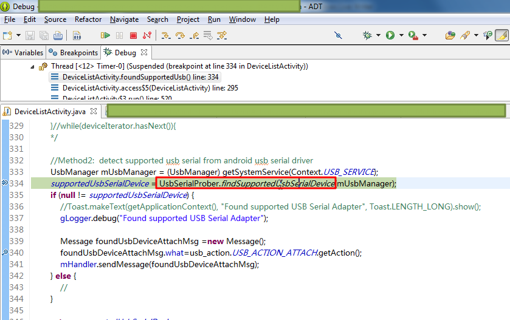Viewport: 510px width, 320px height.
Task: Click the Open Task folder icon
Action: click(x=450, y=35)
